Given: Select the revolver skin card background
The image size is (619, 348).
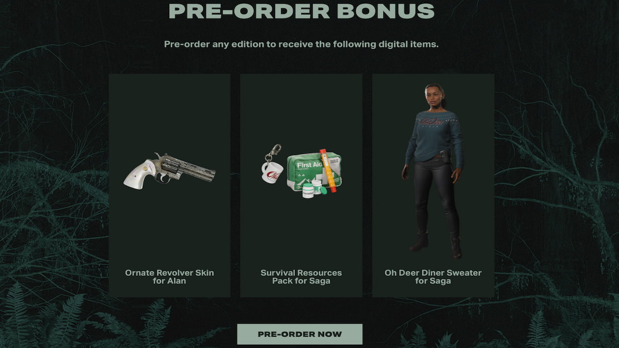Looking at the screenshot, I should pos(169,185).
